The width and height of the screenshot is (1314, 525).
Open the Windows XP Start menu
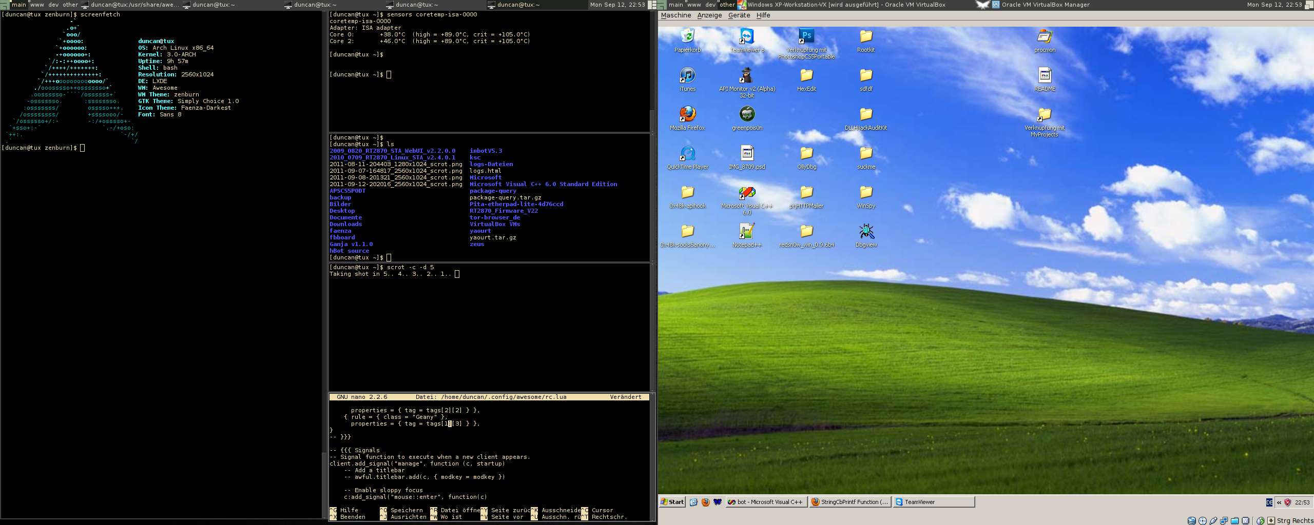point(672,502)
